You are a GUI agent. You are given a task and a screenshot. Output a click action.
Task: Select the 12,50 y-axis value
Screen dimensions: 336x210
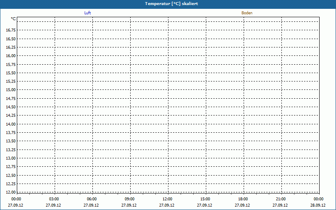point(11,175)
